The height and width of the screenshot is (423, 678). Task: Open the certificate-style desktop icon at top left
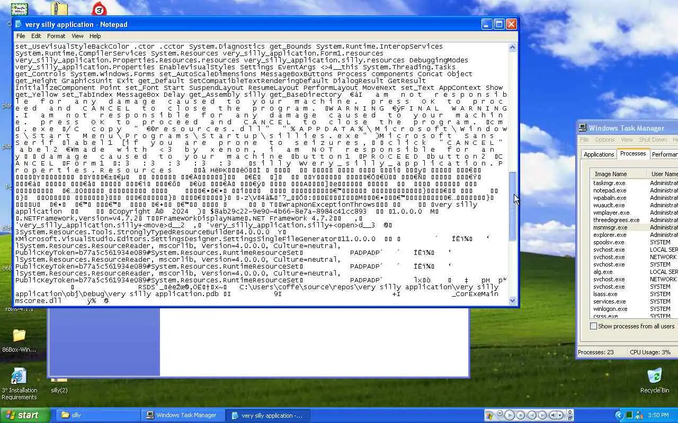(x=20, y=9)
